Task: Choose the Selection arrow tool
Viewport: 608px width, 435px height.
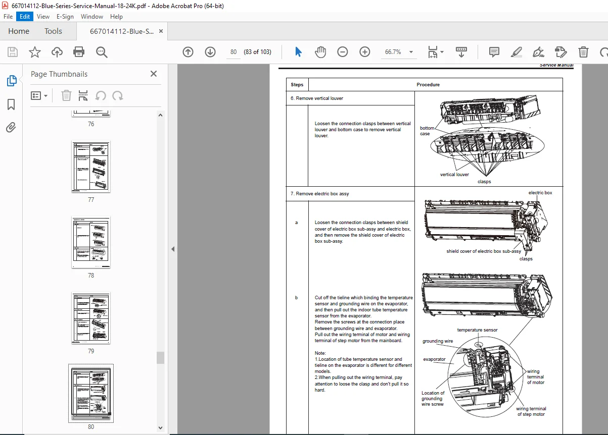Action: [x=298, y=51]
